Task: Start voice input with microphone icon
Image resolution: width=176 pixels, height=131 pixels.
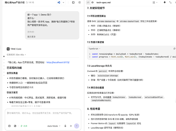Action: 65,126
